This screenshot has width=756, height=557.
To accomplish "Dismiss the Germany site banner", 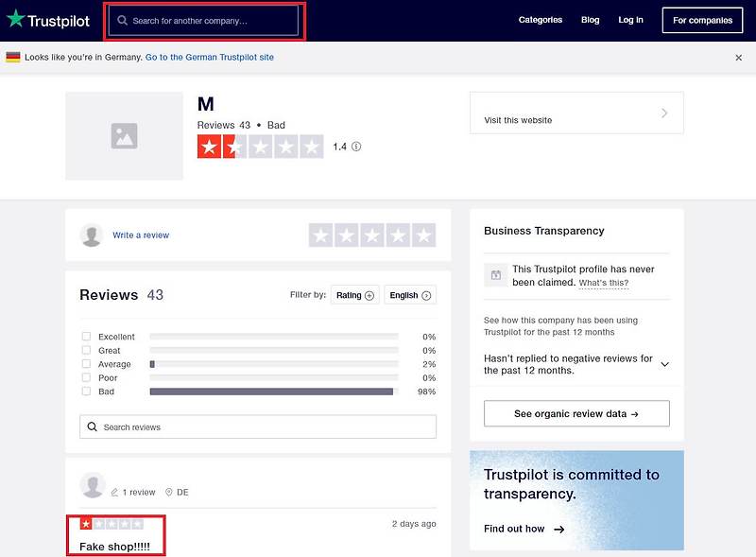I will point(738,58).
